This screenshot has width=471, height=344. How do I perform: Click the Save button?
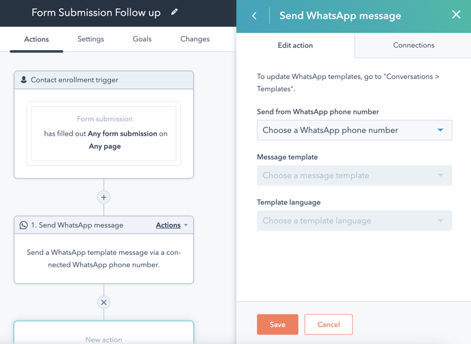[277, 324]
